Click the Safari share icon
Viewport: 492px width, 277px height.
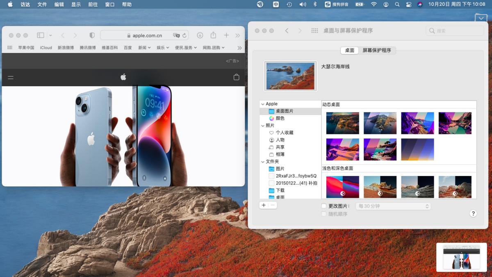213,35
